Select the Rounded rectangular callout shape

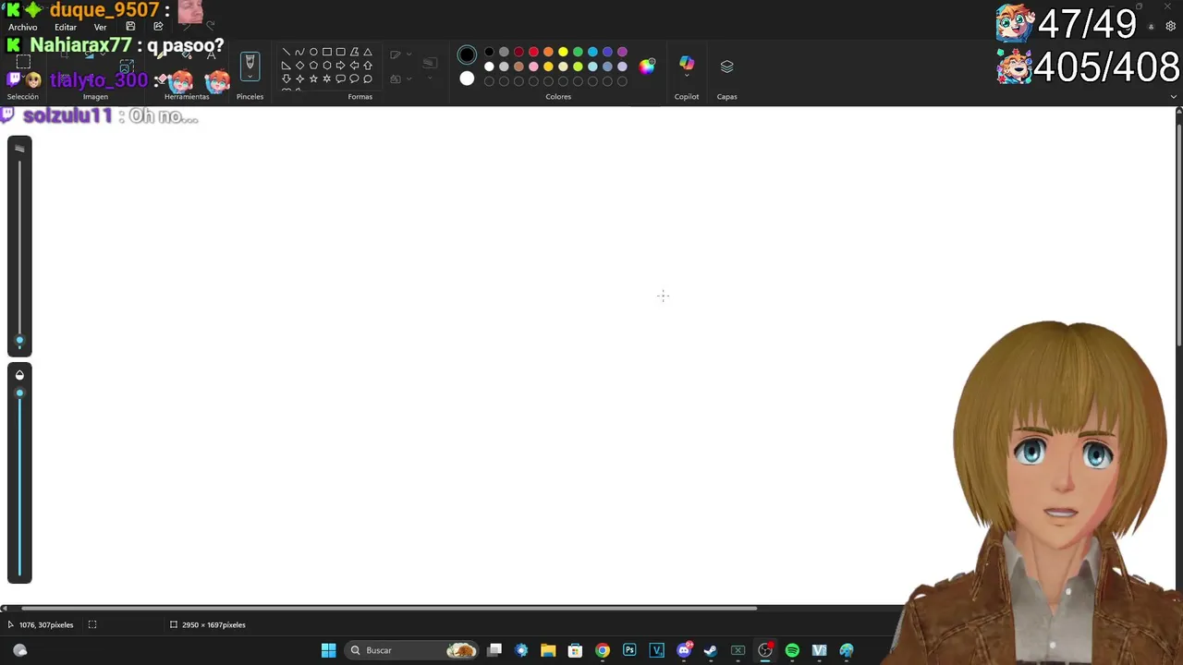click(x=340, y=79)
